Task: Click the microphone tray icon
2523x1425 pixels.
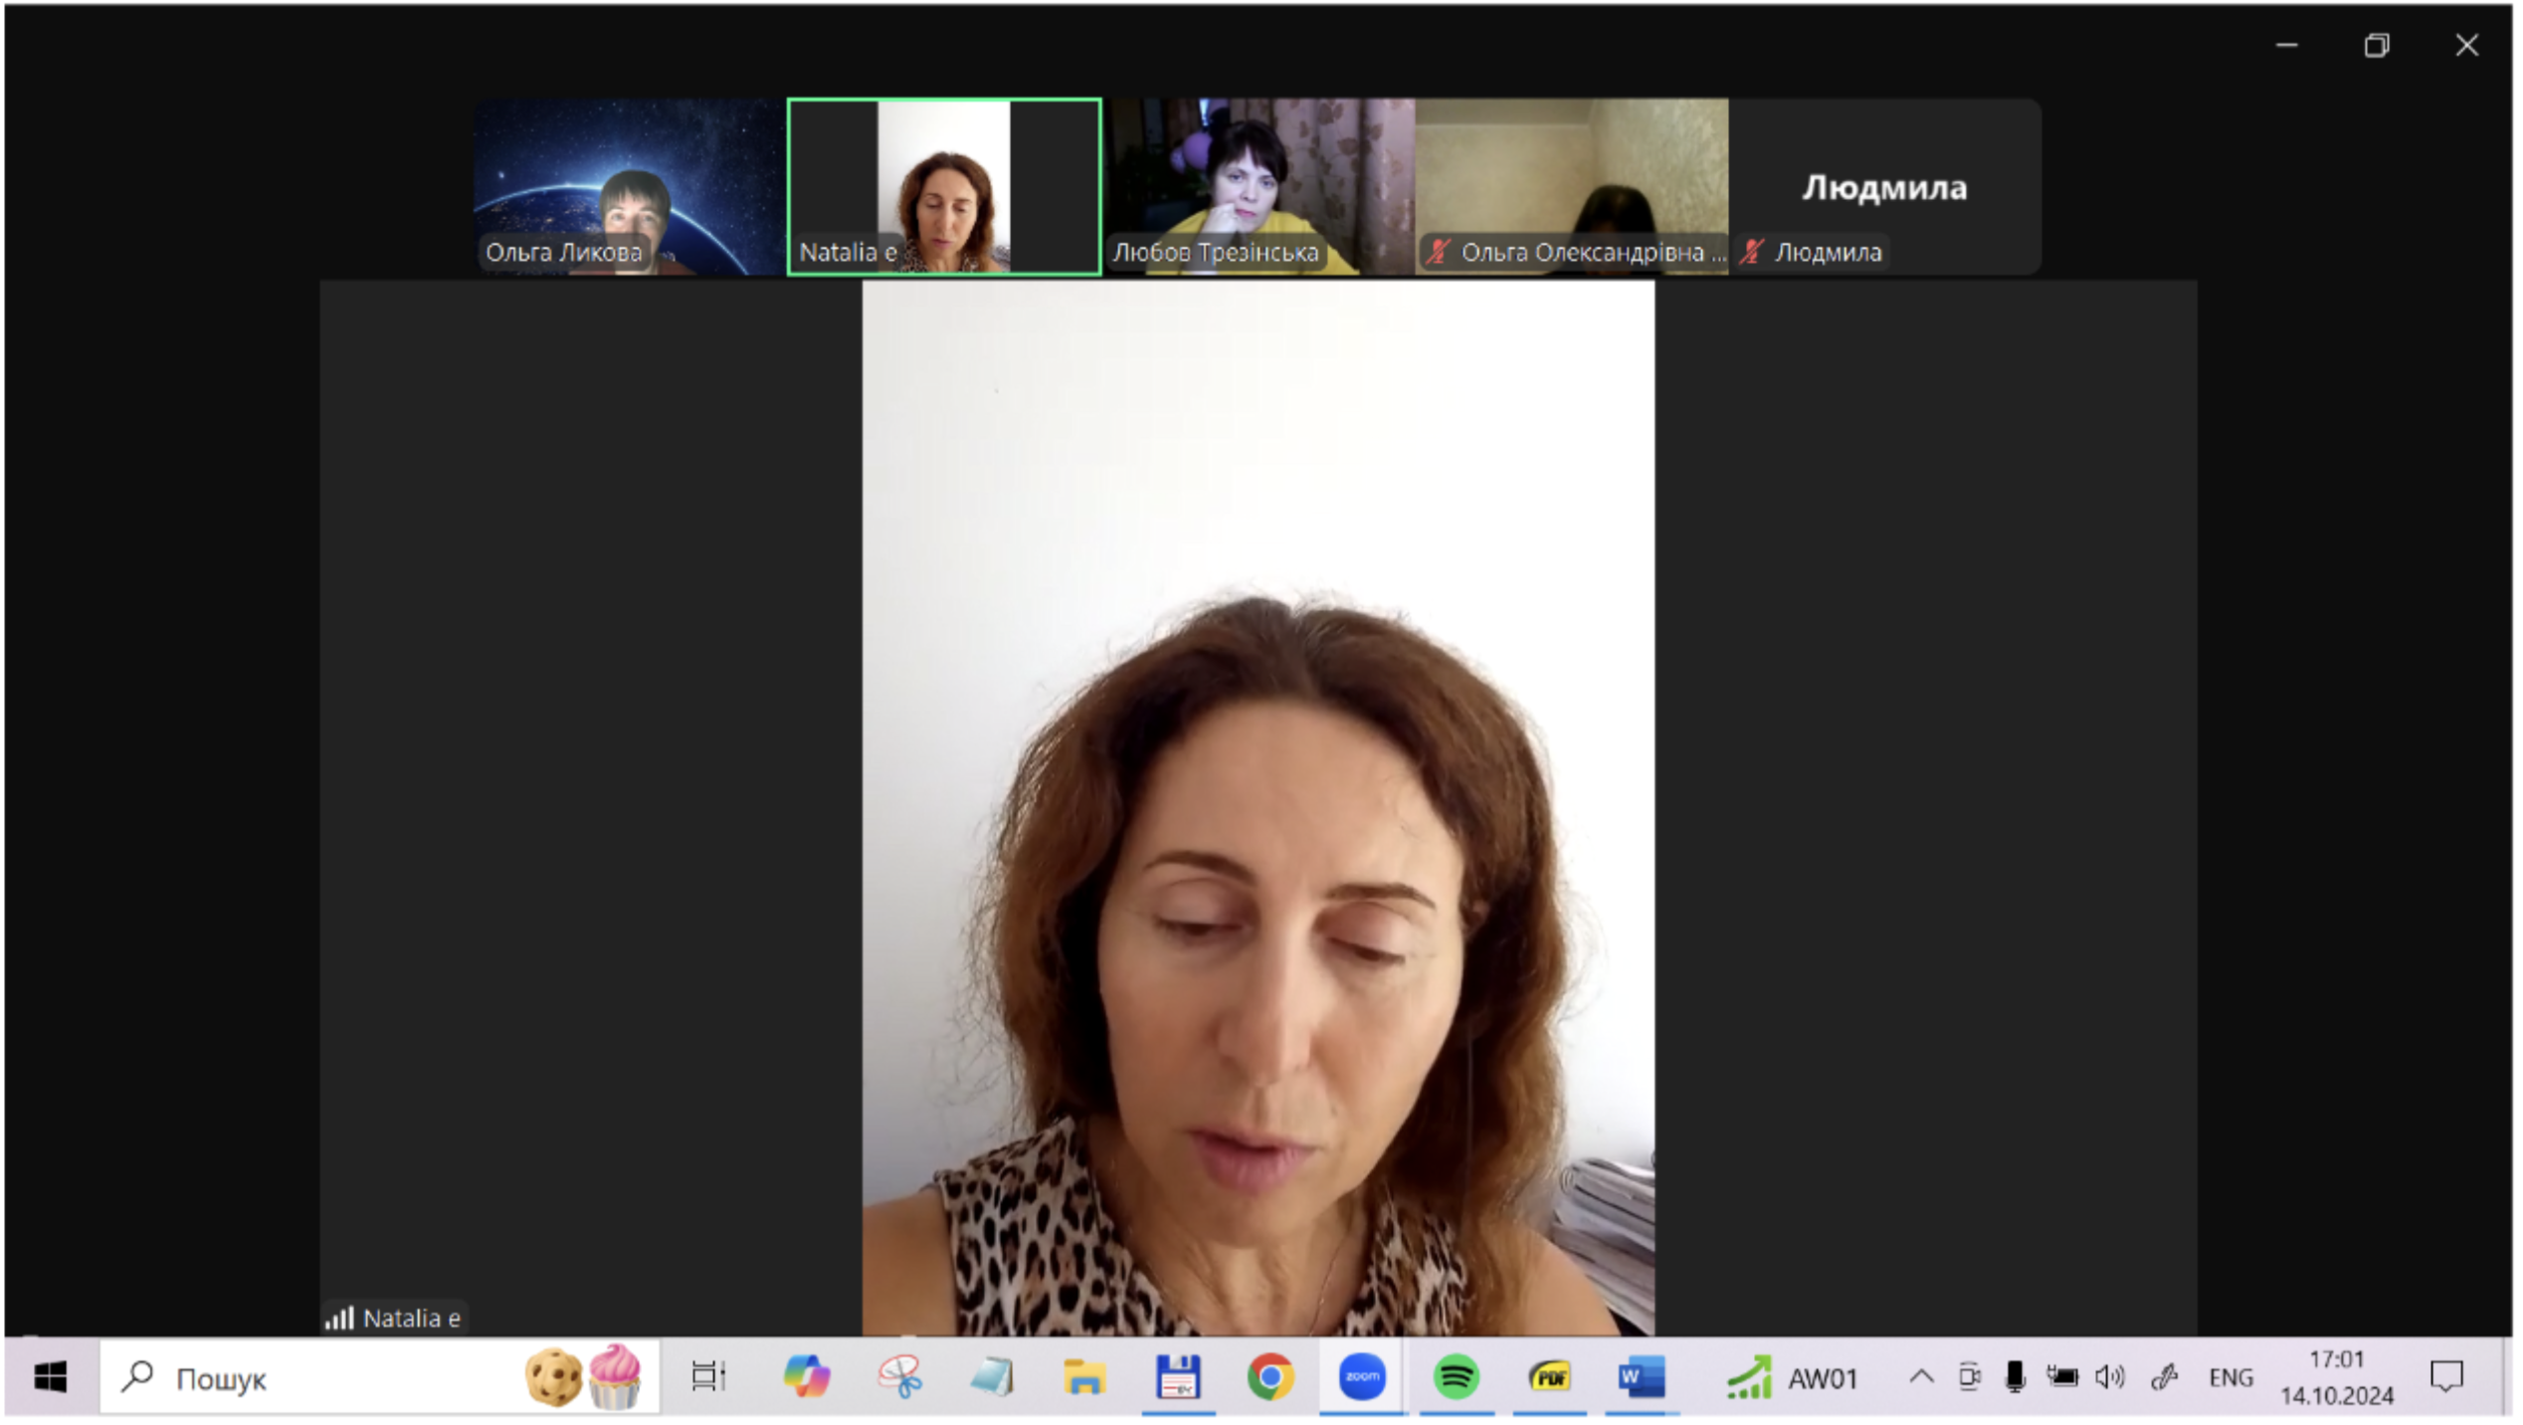Action: (2015, 1377)
